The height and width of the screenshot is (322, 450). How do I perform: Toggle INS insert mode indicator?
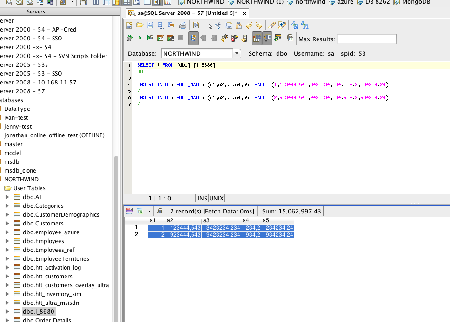pyautogui.click(x=202, y=198)
